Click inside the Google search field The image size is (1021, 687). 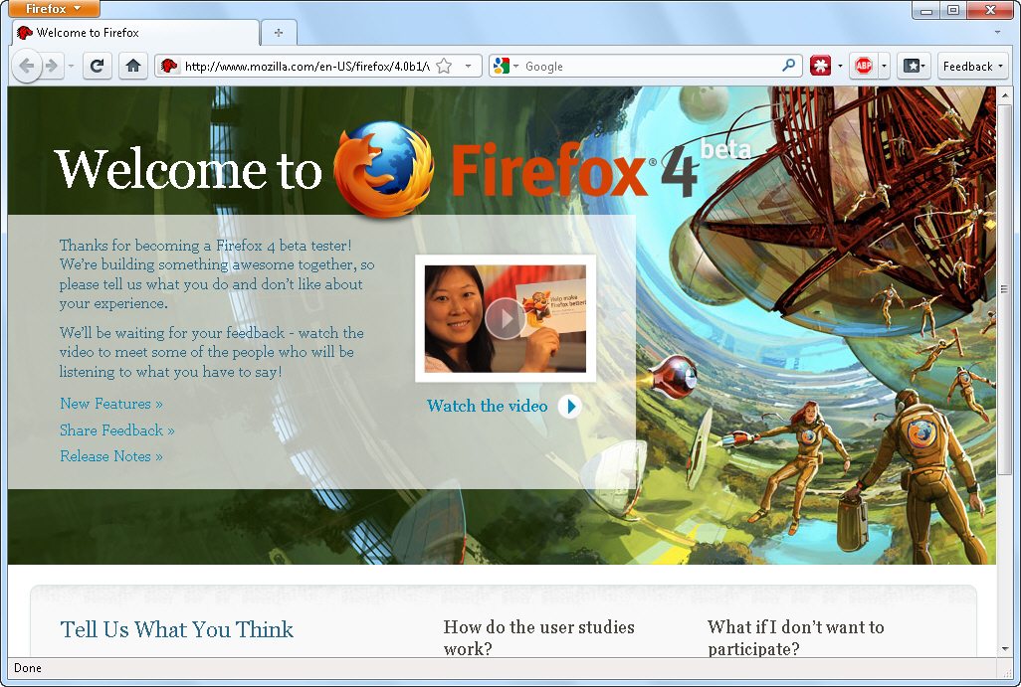tap(647, 67)
